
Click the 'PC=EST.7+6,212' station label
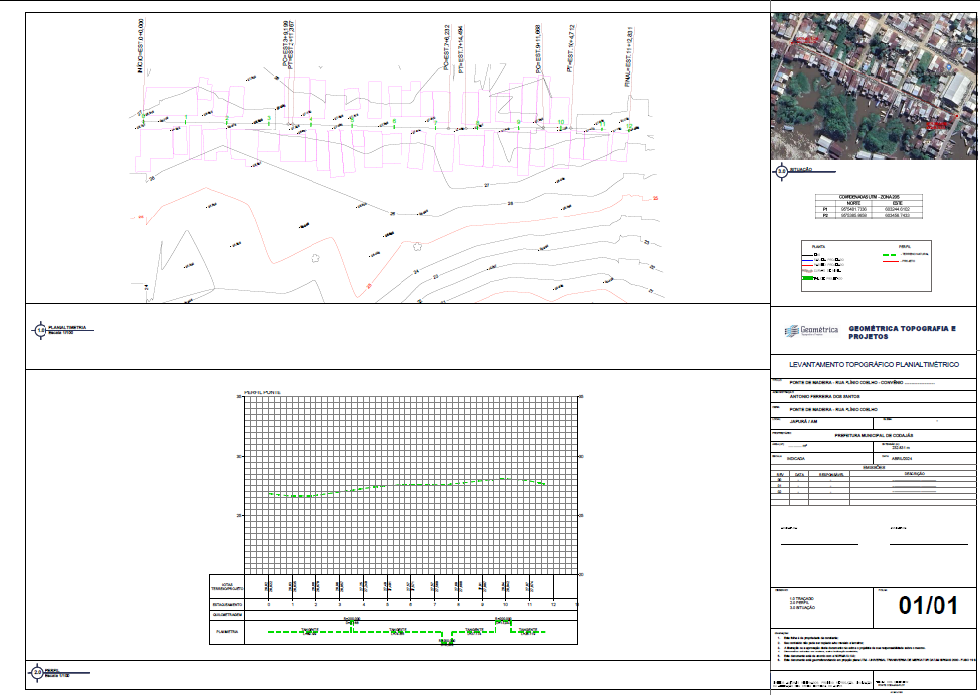coord(447,47)
